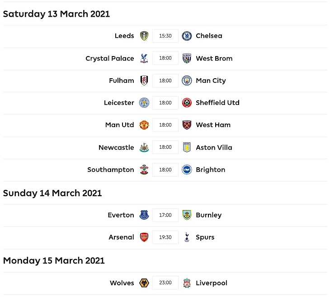Click the Wolves club crest
This screenshot has height=297, width=330.
[144, 283]
